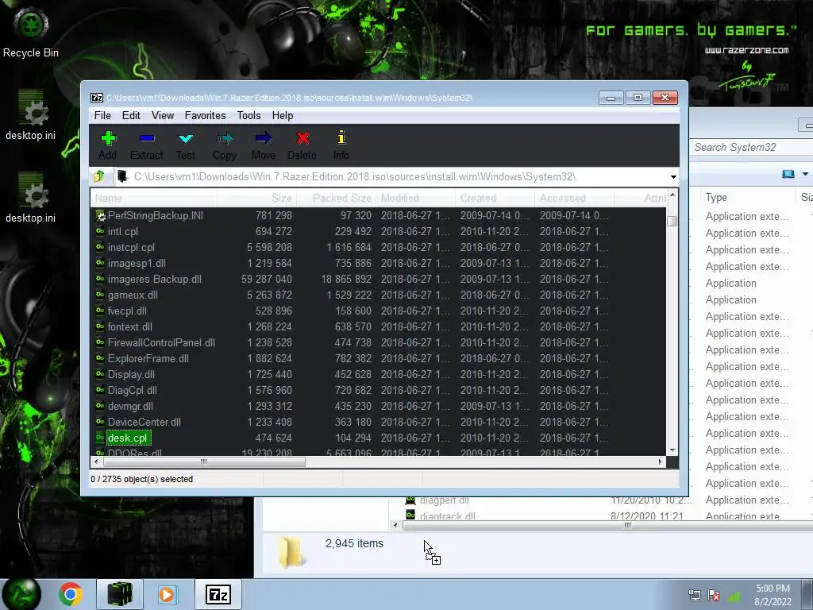
Task: Click the Add toolbar button in 7-Zip
Action: 108,145
